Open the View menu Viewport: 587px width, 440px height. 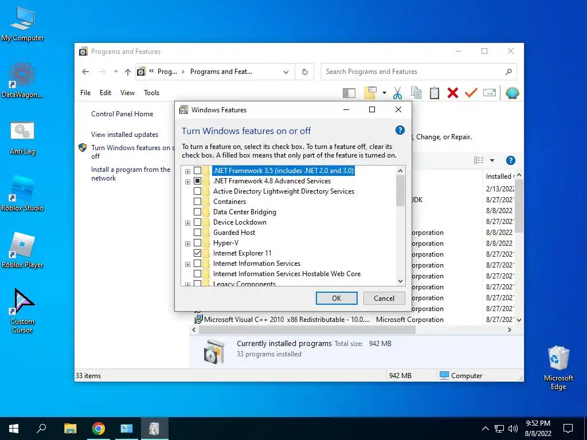click(127, 92)
